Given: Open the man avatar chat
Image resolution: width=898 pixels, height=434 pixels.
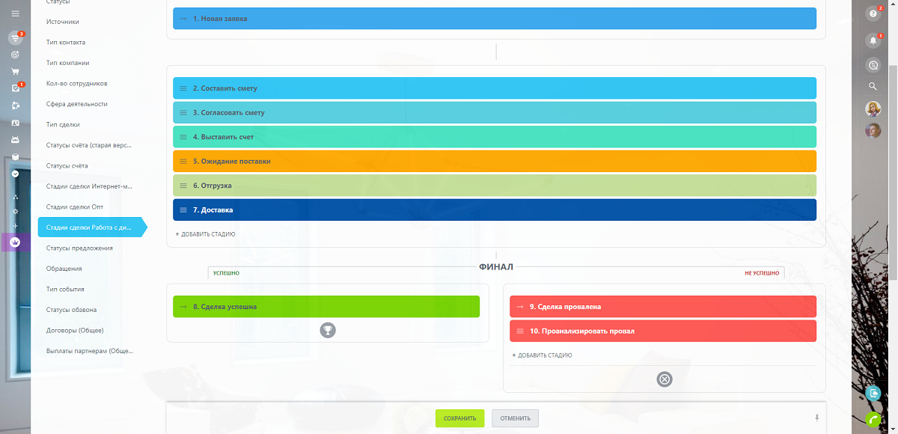Looking at the screenshot, I should [873, 131].
